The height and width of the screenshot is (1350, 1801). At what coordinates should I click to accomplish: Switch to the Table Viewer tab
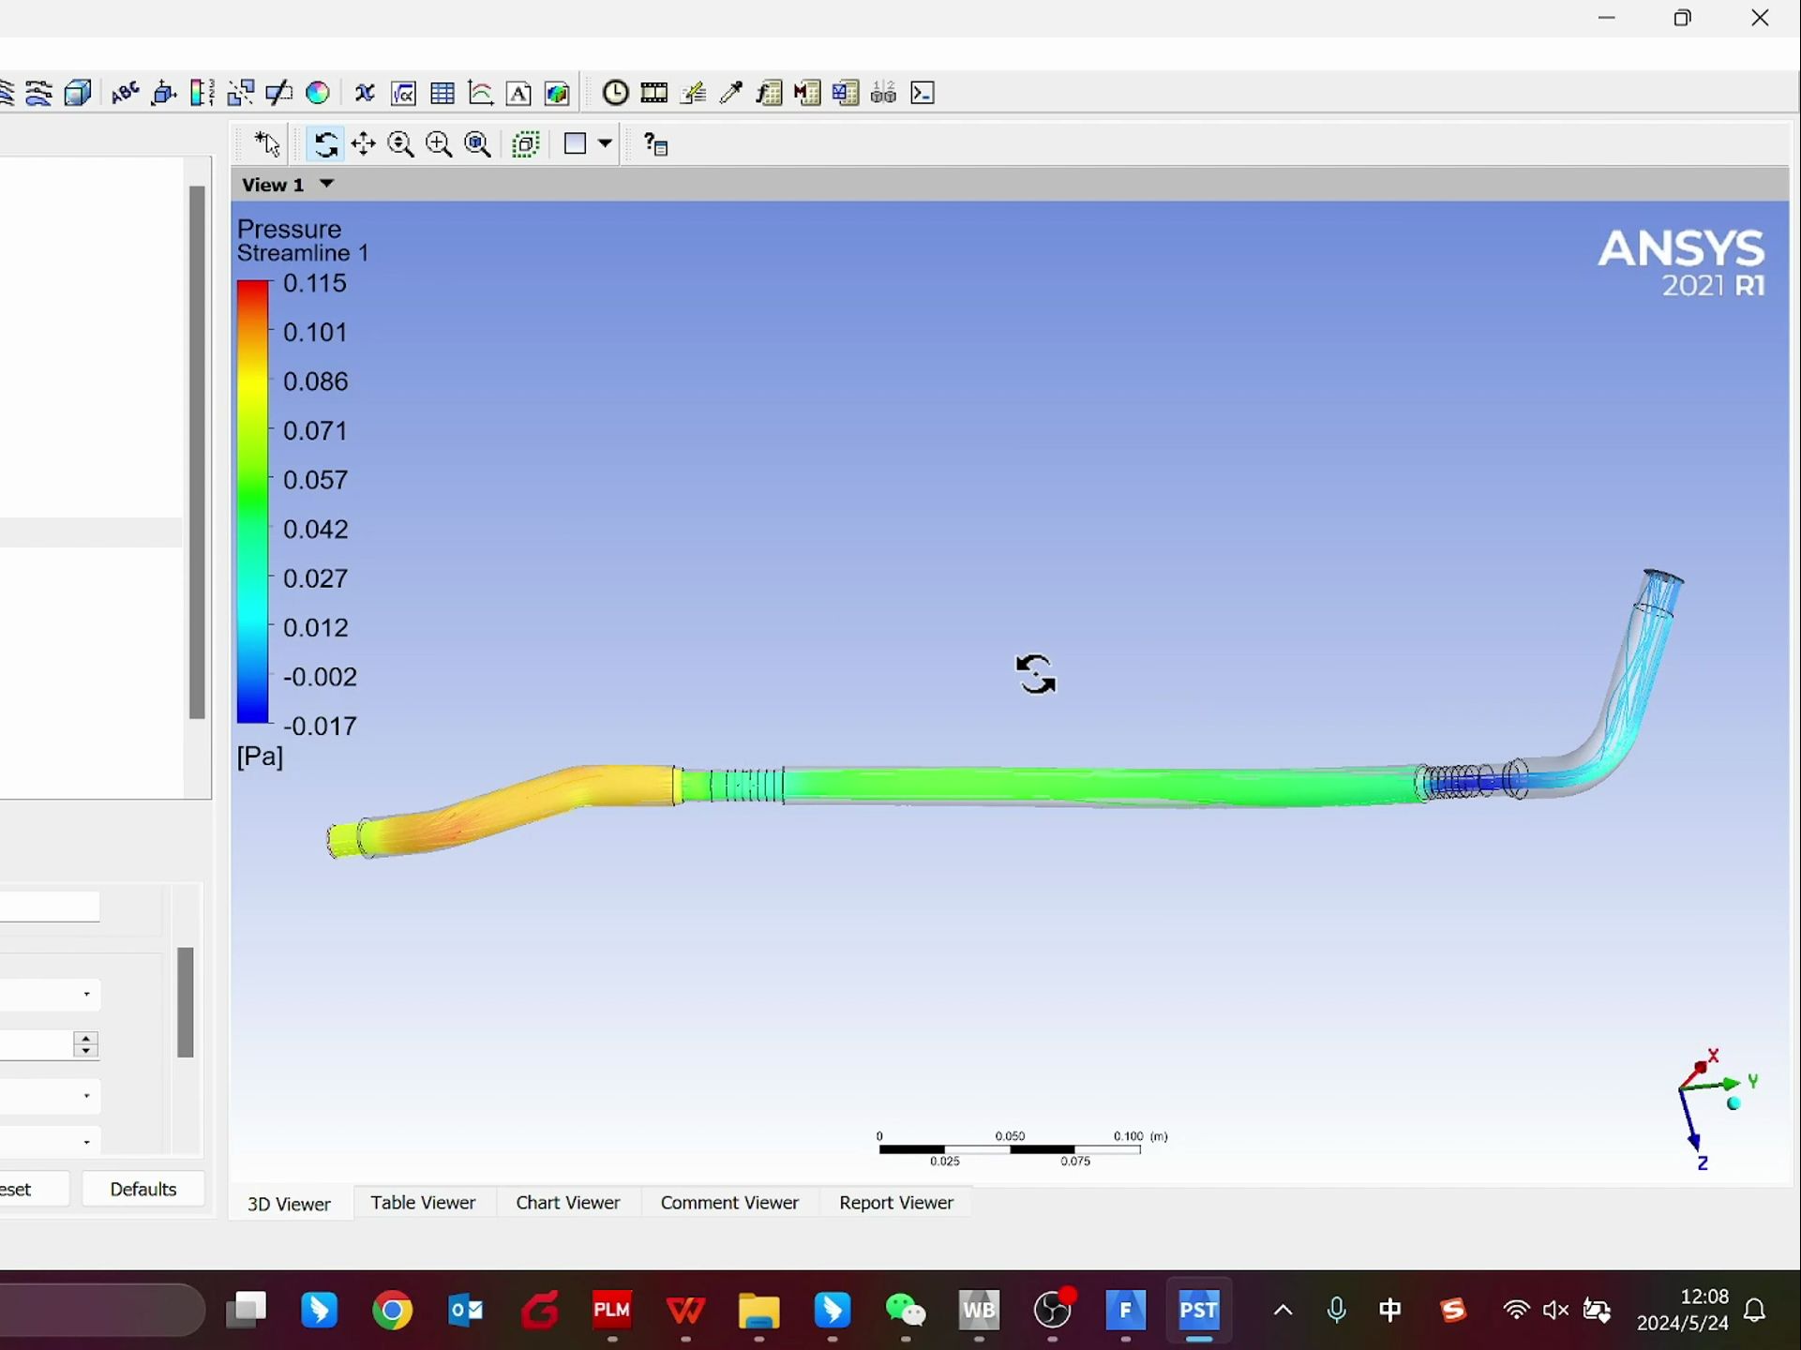point(423,1203)
